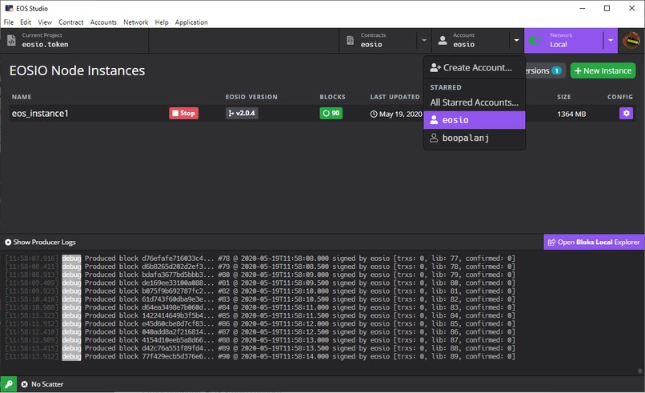Click the No Scatter status text
The image size is (645, 393).
(x=47, y=384)
